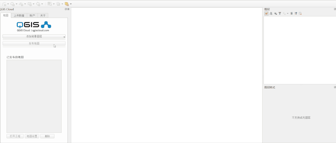Click the 发布地图 button
Image resolution: width=336 pixels, height=143 pixels.
click(34, 43)
